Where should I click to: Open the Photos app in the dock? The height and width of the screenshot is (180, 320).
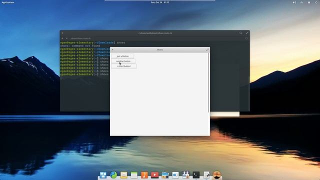pos(165,175)
